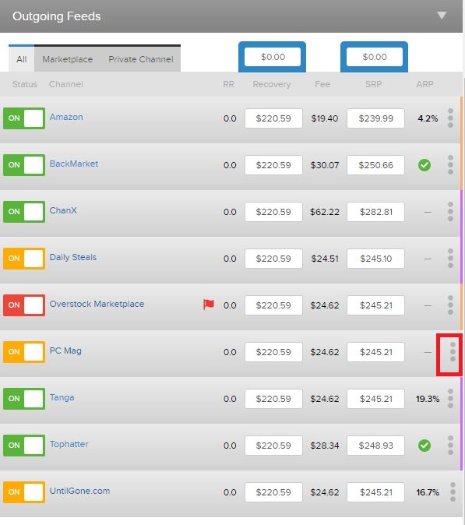This screenshot has width=465, height=525.
Task: Toggle the Amazon feed switch
Action: (x=24, y=118)
